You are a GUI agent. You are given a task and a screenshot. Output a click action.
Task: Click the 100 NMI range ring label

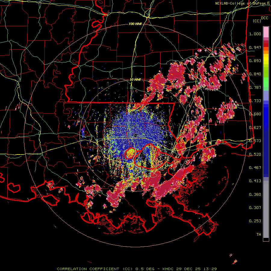[x=135, y=24]
